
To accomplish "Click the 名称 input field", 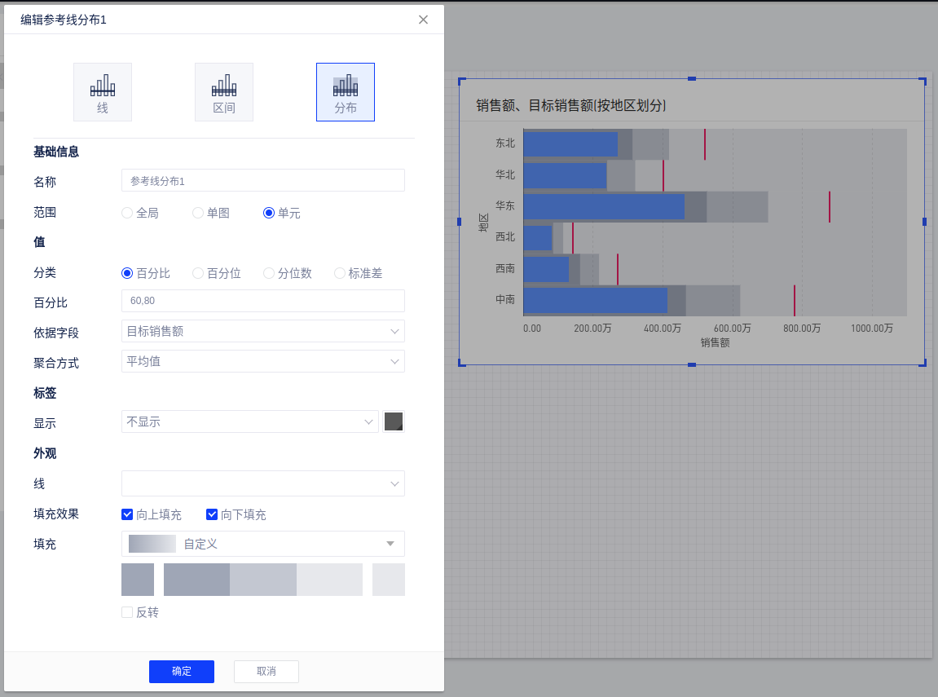I will [x=262, y=180].
